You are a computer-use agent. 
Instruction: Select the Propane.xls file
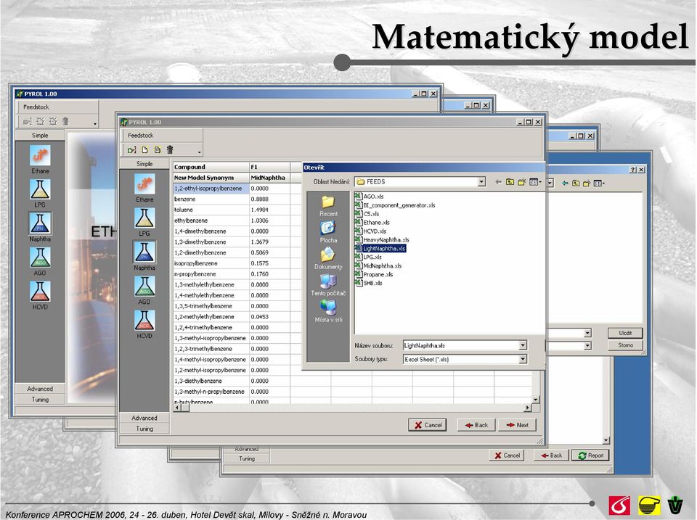(374, 274)
